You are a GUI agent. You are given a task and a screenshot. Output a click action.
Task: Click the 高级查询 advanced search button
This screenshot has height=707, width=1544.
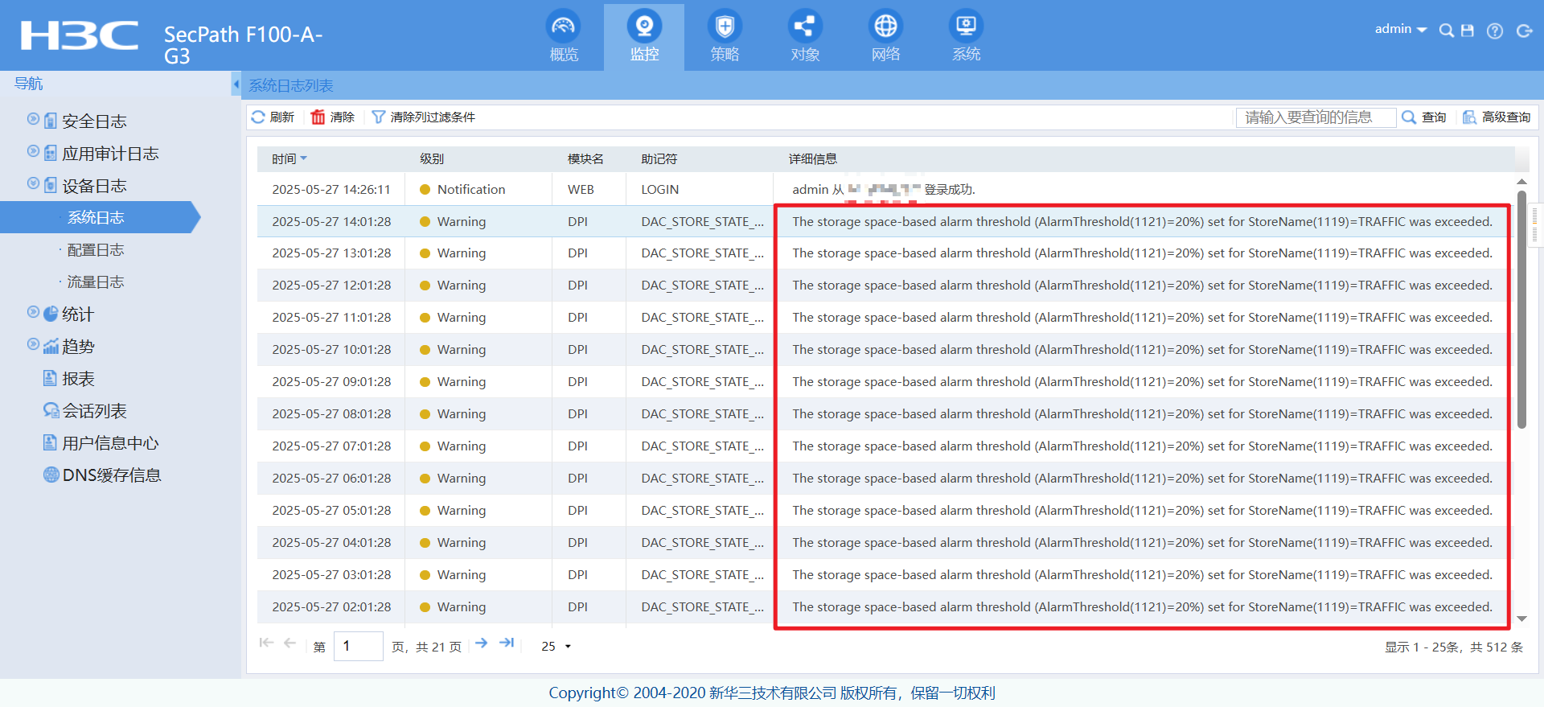[1497, 117]
